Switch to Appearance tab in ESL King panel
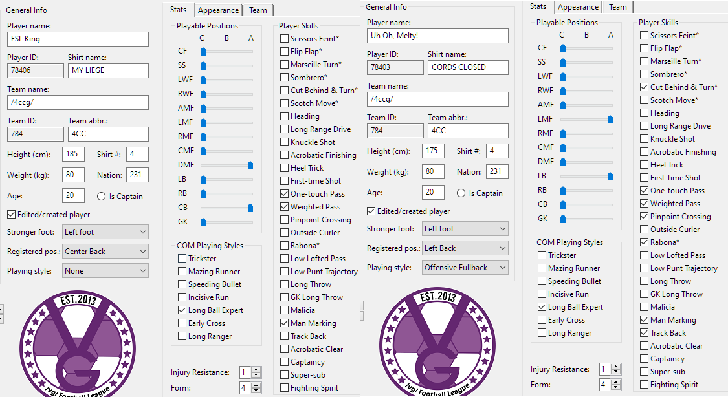Screen dimensions: 728x397 218,10
